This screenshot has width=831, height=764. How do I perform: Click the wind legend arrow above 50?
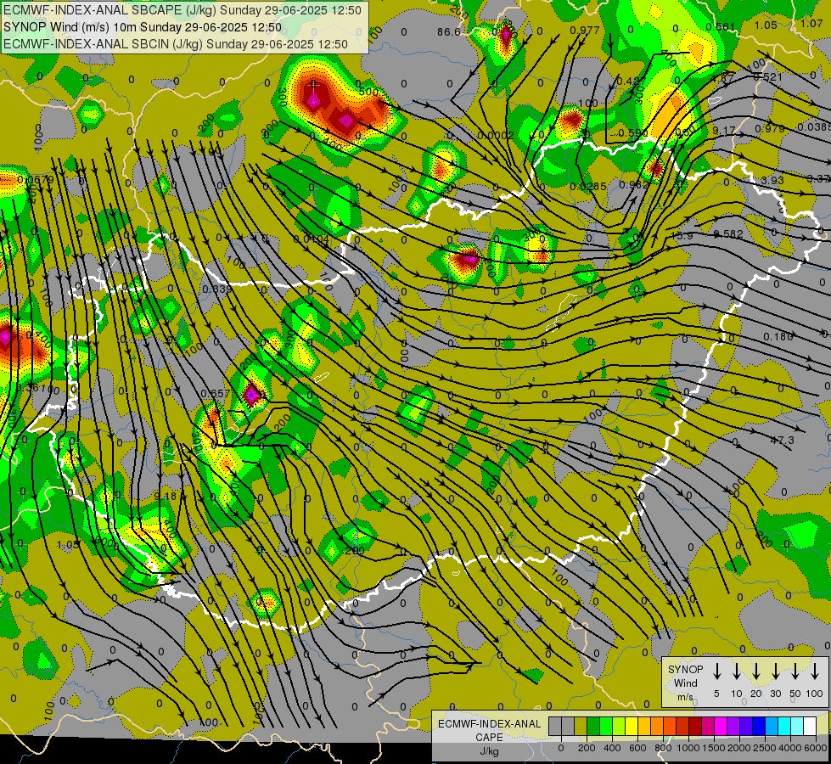[795, 671]
